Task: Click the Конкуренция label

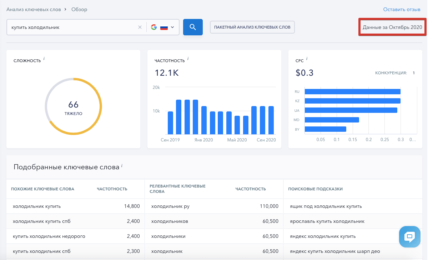Action: [391, 73]
